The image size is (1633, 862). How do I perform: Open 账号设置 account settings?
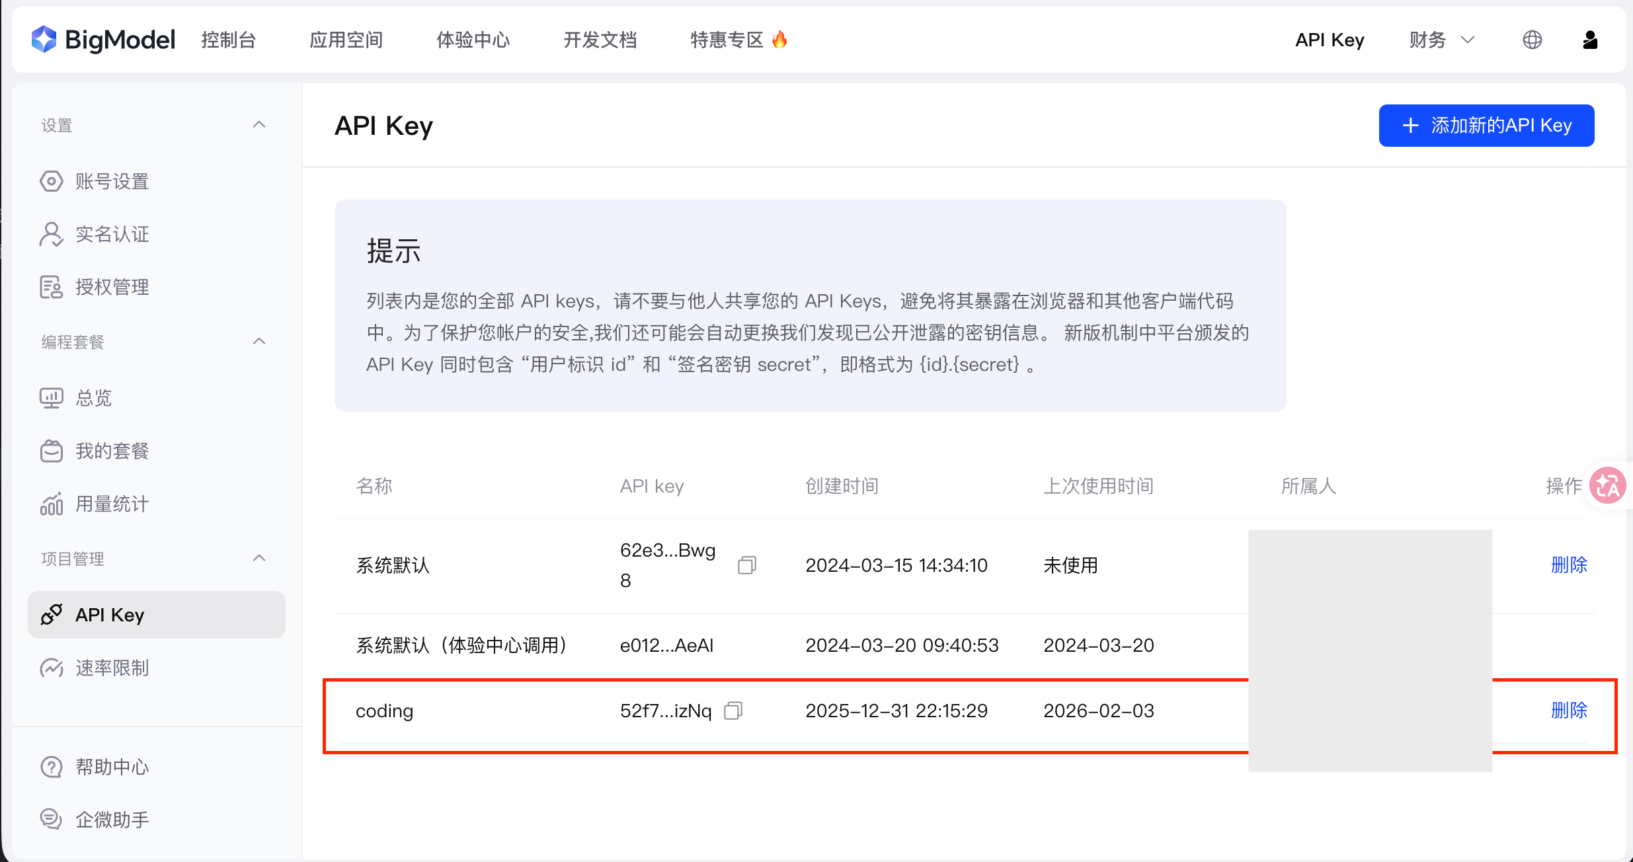click(112, 181)
